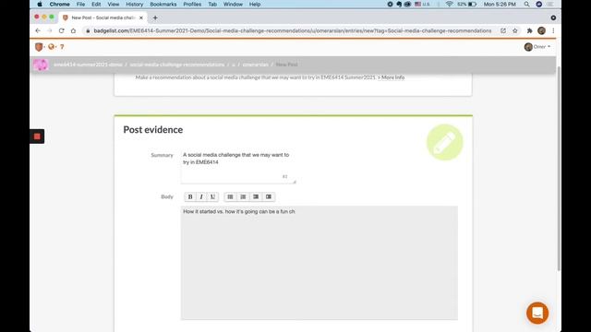Open the Tab menu

point(212,4)
